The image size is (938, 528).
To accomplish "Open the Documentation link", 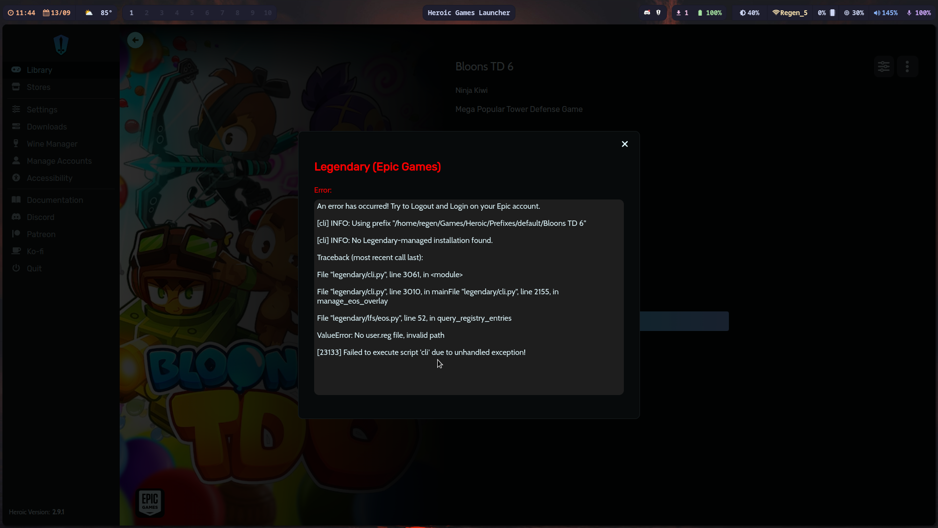I will pyautogui.click(x=55, y=200).
